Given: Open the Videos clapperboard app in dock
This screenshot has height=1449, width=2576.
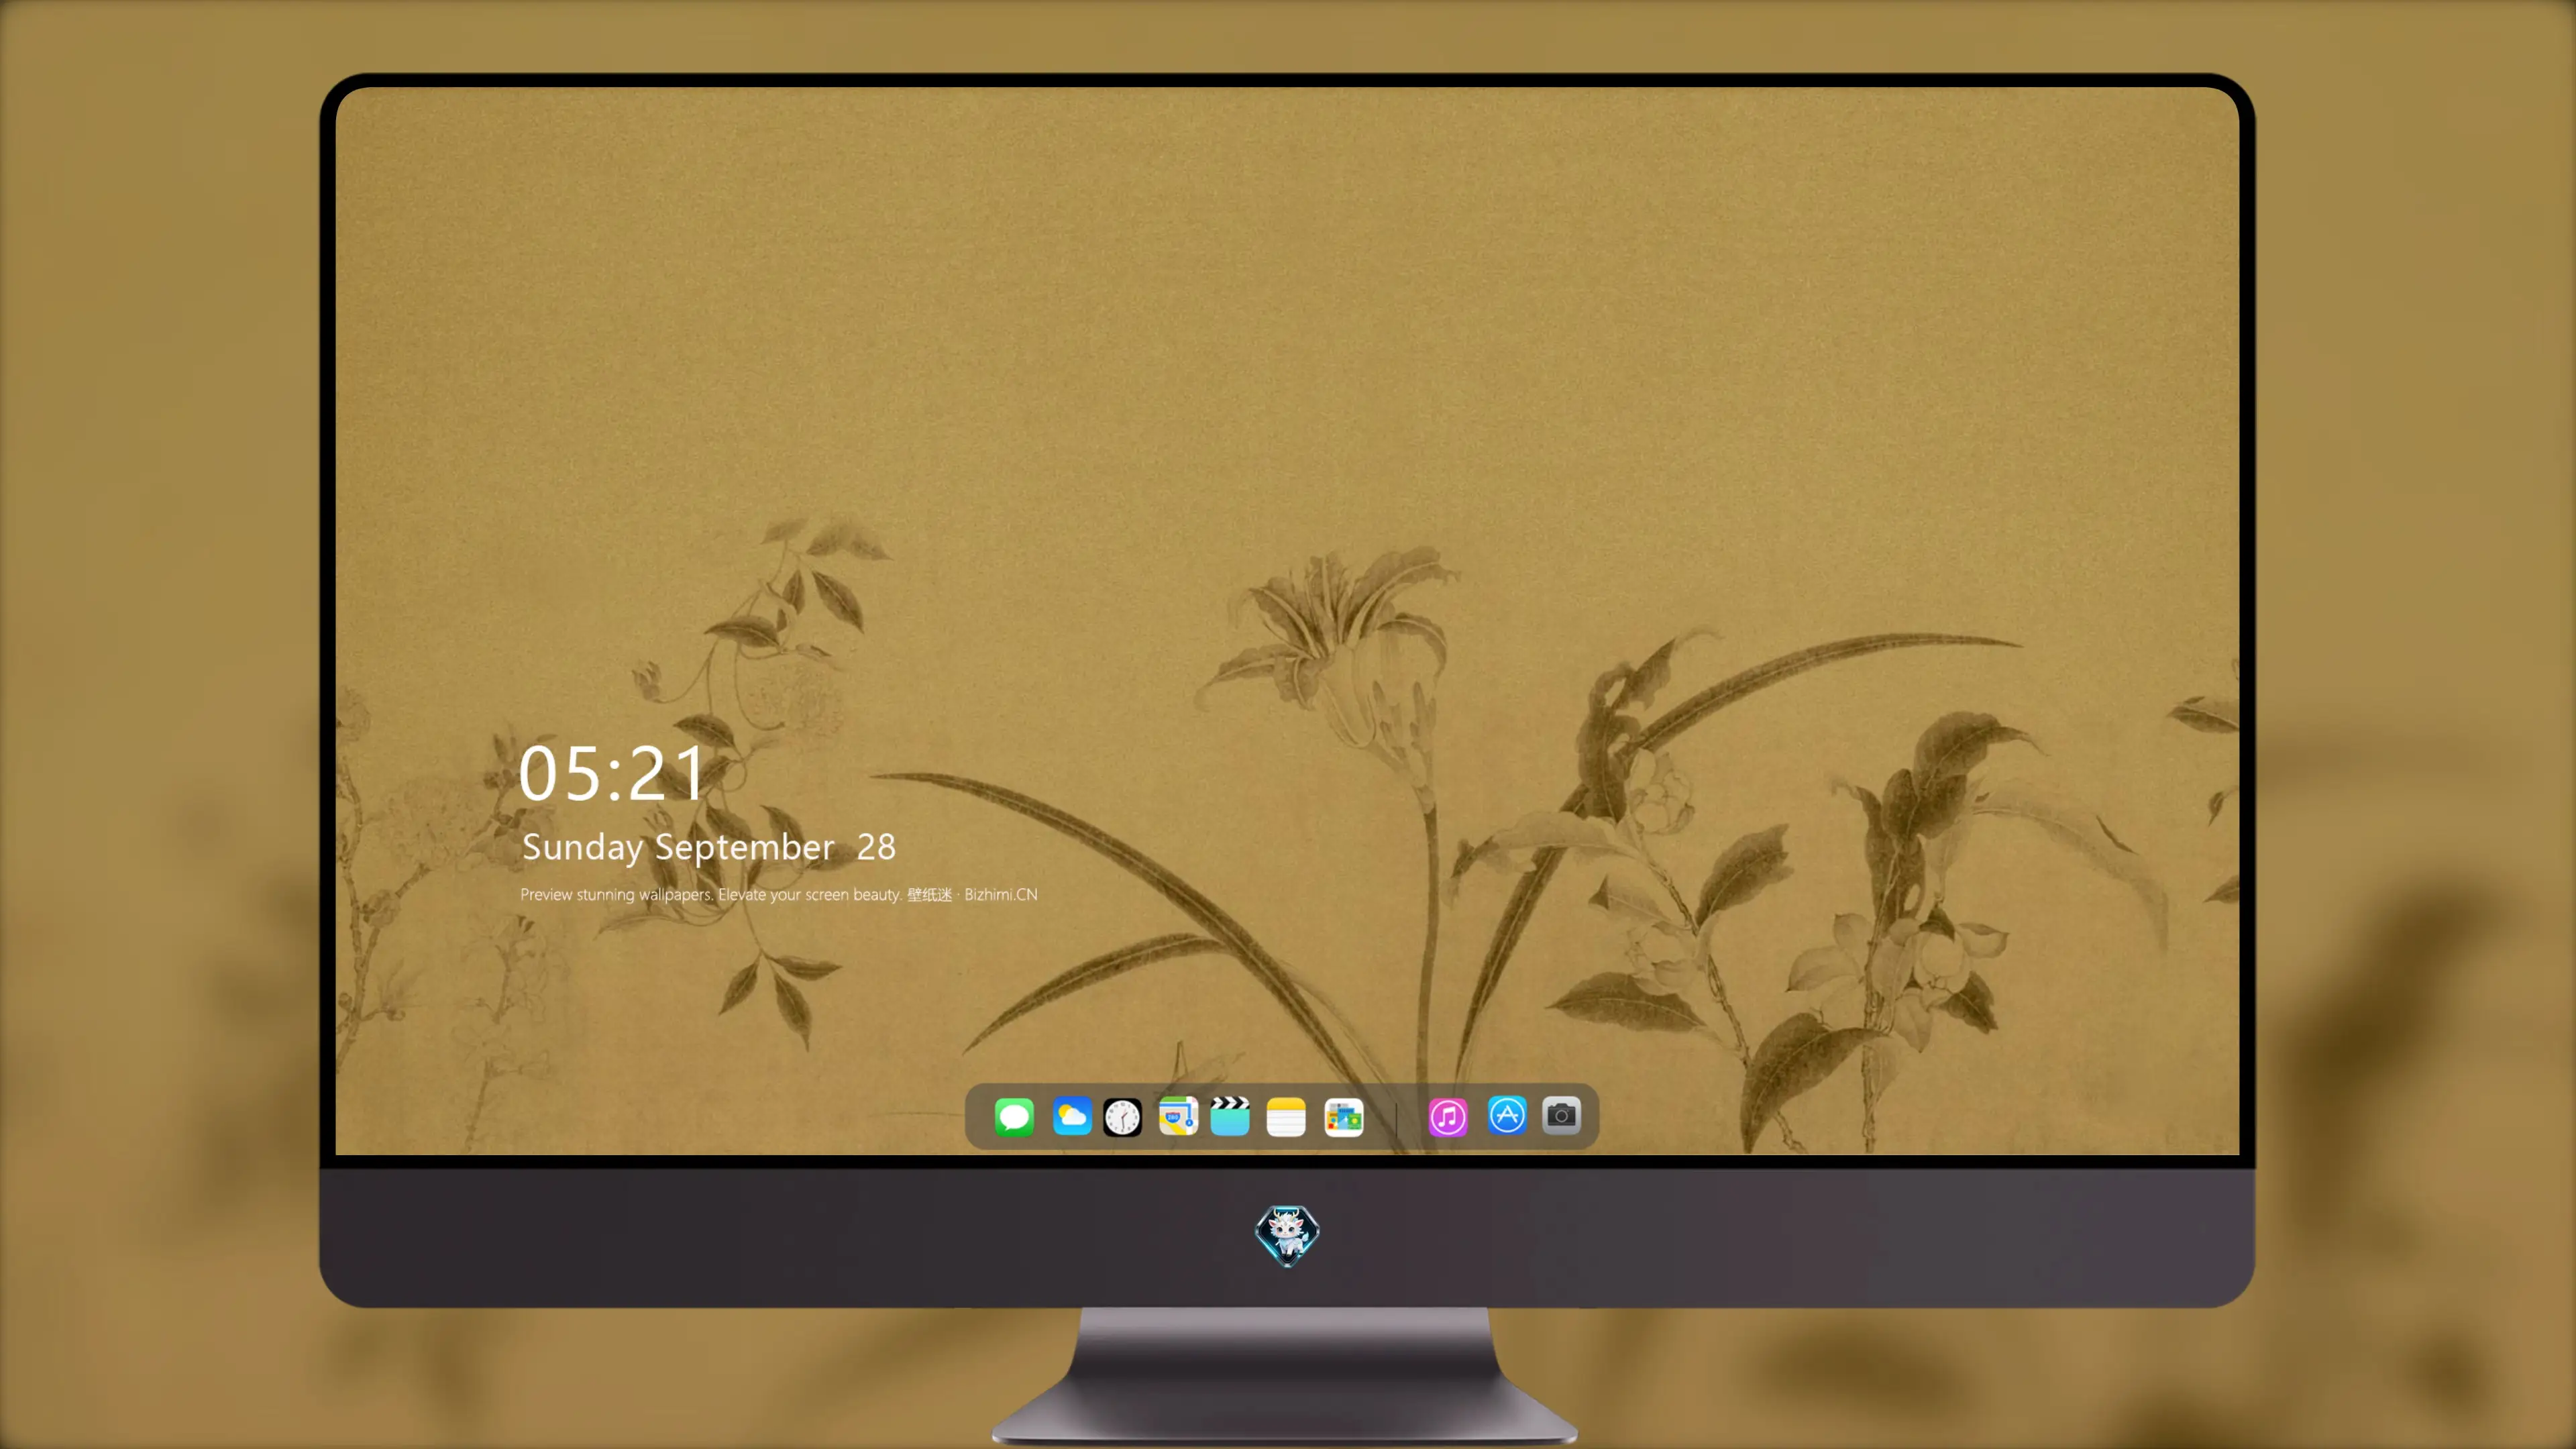Looking at the screenshot, I should pos(1230,1116).
